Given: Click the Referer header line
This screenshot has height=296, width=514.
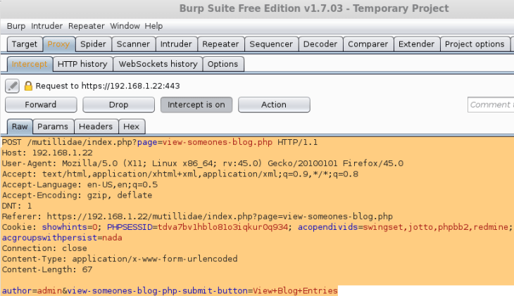Looking at the screenshot, I should coord(197,217).
